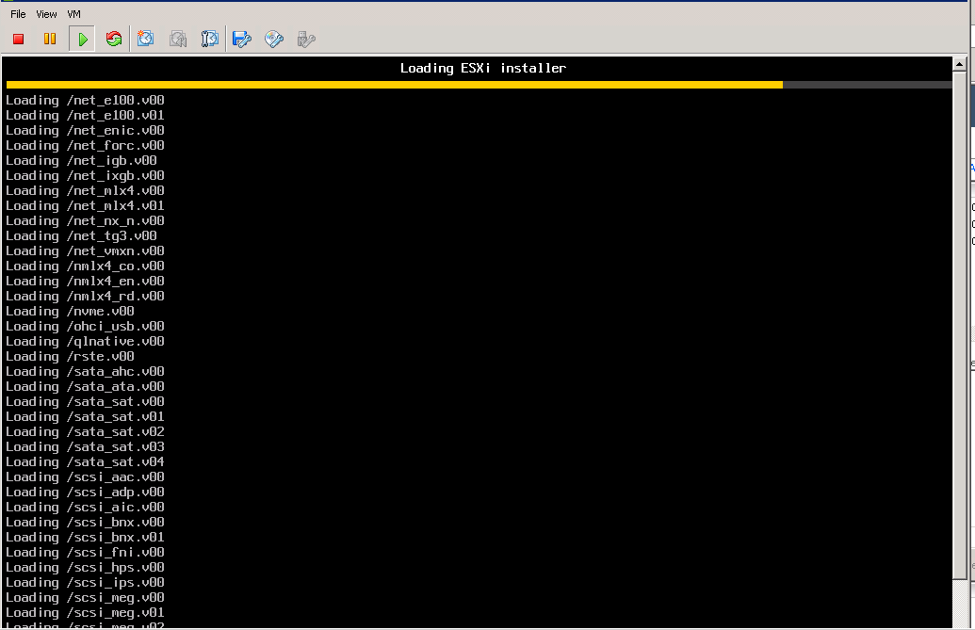Click the line 'Loading /scsi_adp.v00'
This screenshot has height=630, width=975.
(85, 493)
